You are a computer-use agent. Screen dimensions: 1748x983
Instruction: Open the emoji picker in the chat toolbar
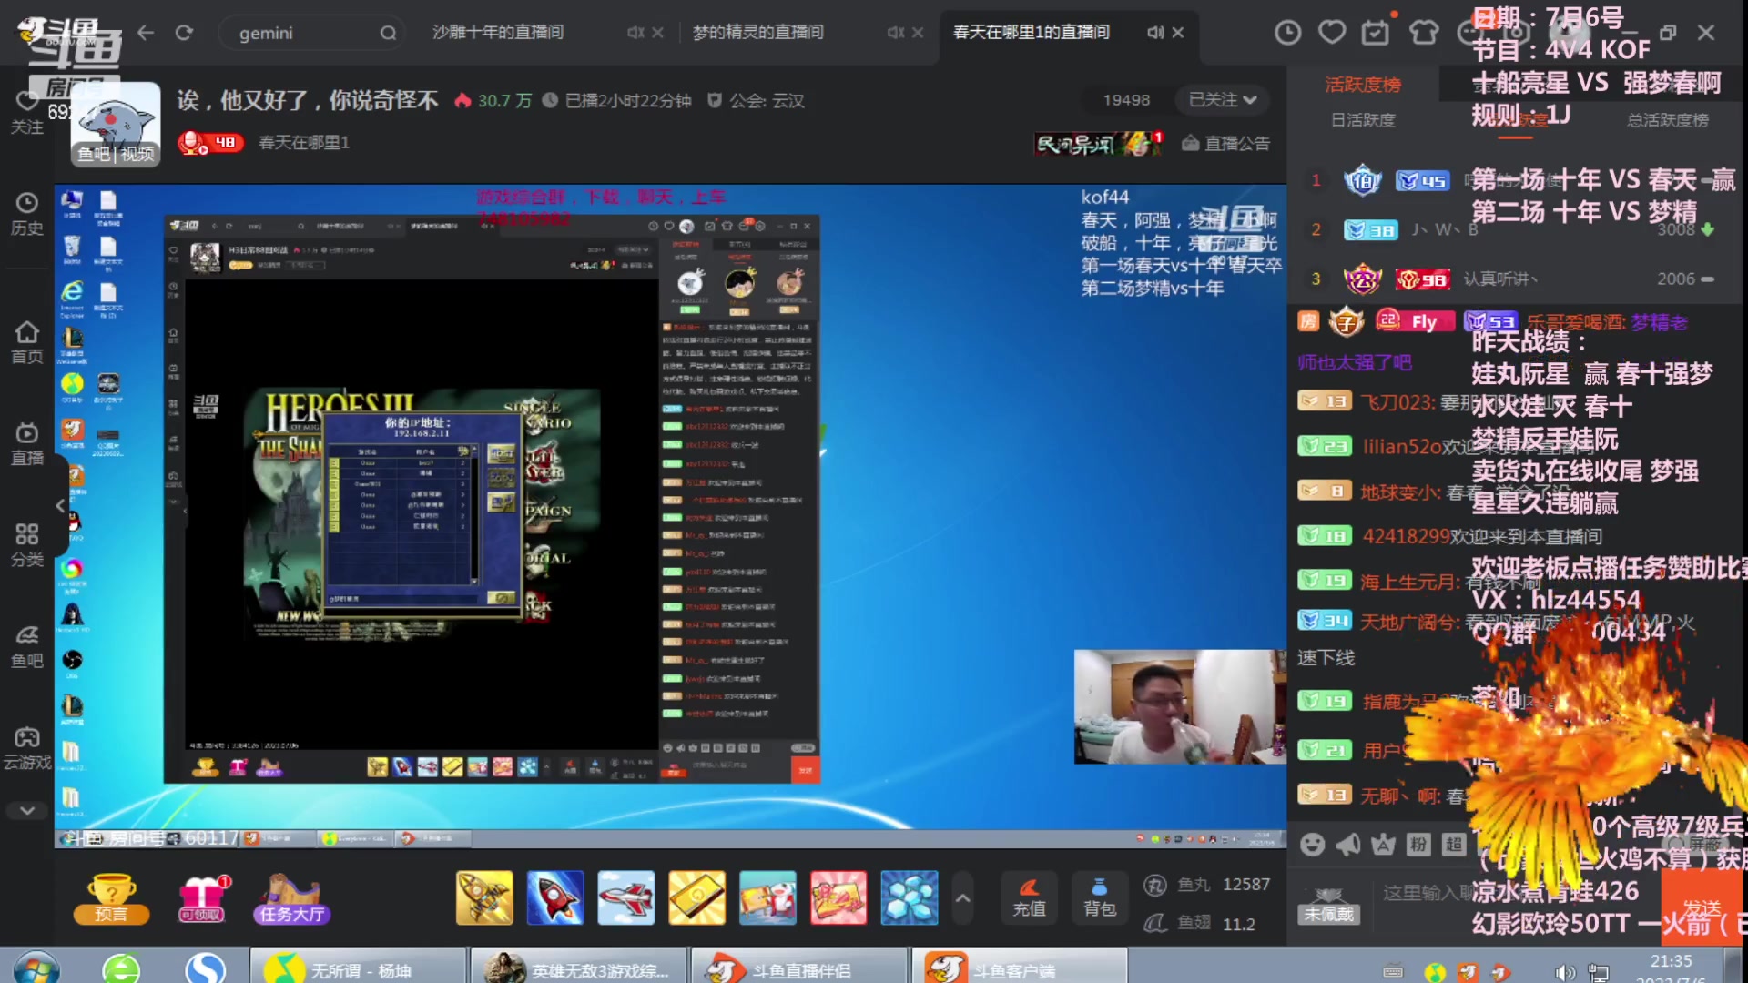click(x=1312, y=845)
